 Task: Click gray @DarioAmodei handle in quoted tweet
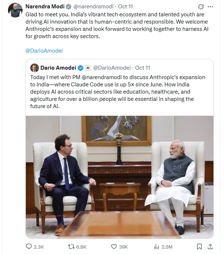coord(112,68)
